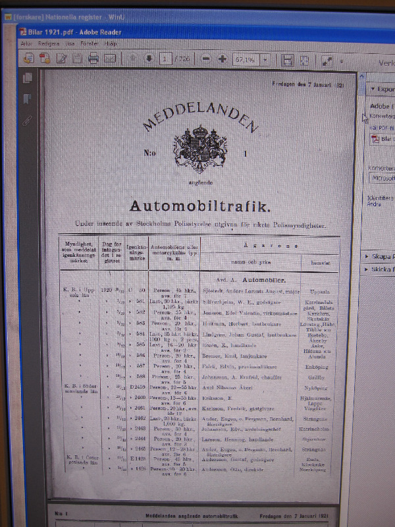395x527 pixels.
Task: Click owner 'Karlsson, Fredrik, gästgivare' row
Action: pyautogui.click(x=238, y=408)
